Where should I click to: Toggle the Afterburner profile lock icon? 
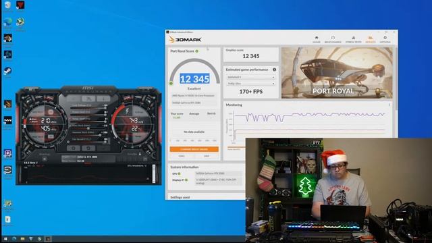pos(140,154)
